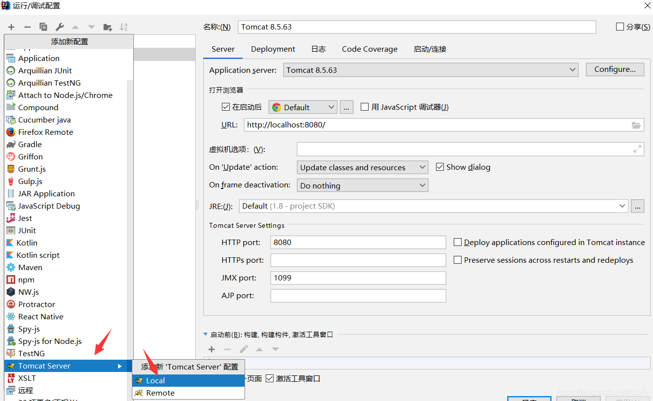Click the copy configuration icon
This screenshot has width=653, height=401.
[43, 27]
